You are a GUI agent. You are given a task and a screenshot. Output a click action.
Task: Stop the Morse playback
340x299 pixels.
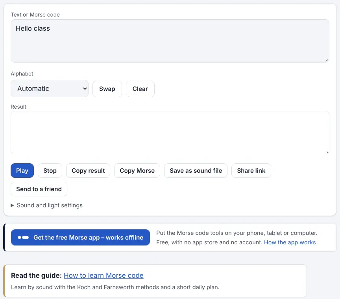point(50,171)
